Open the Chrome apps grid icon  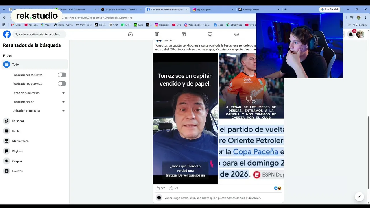(4, 25)
